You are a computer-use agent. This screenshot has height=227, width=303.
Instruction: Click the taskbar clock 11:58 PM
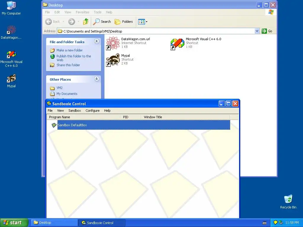[x=292, y=223]
